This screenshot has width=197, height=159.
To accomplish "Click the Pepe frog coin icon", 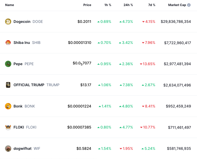I will click(x=8, y=64).
